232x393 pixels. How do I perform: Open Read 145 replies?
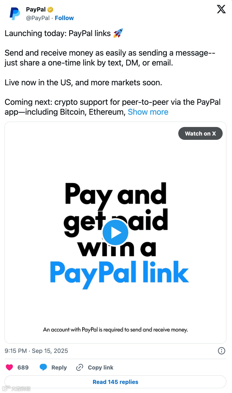pyautogui.click(x=115, y=382)
